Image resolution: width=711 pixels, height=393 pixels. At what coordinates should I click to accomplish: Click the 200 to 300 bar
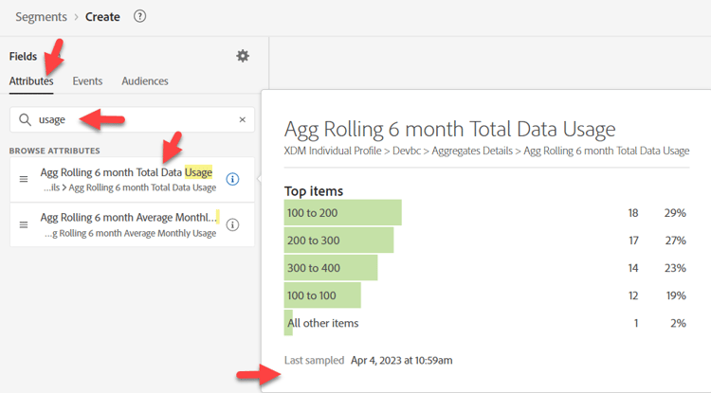click(x=338, y=241)
